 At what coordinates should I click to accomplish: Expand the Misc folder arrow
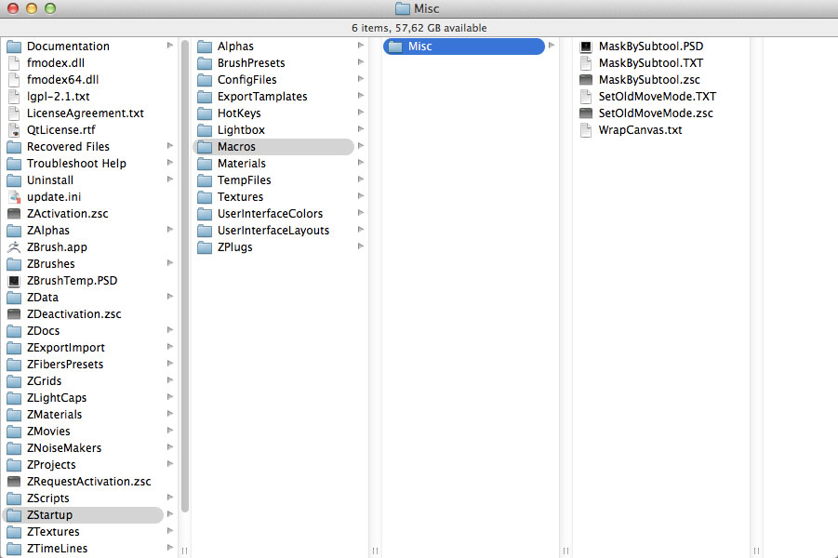tap(552, 46)
